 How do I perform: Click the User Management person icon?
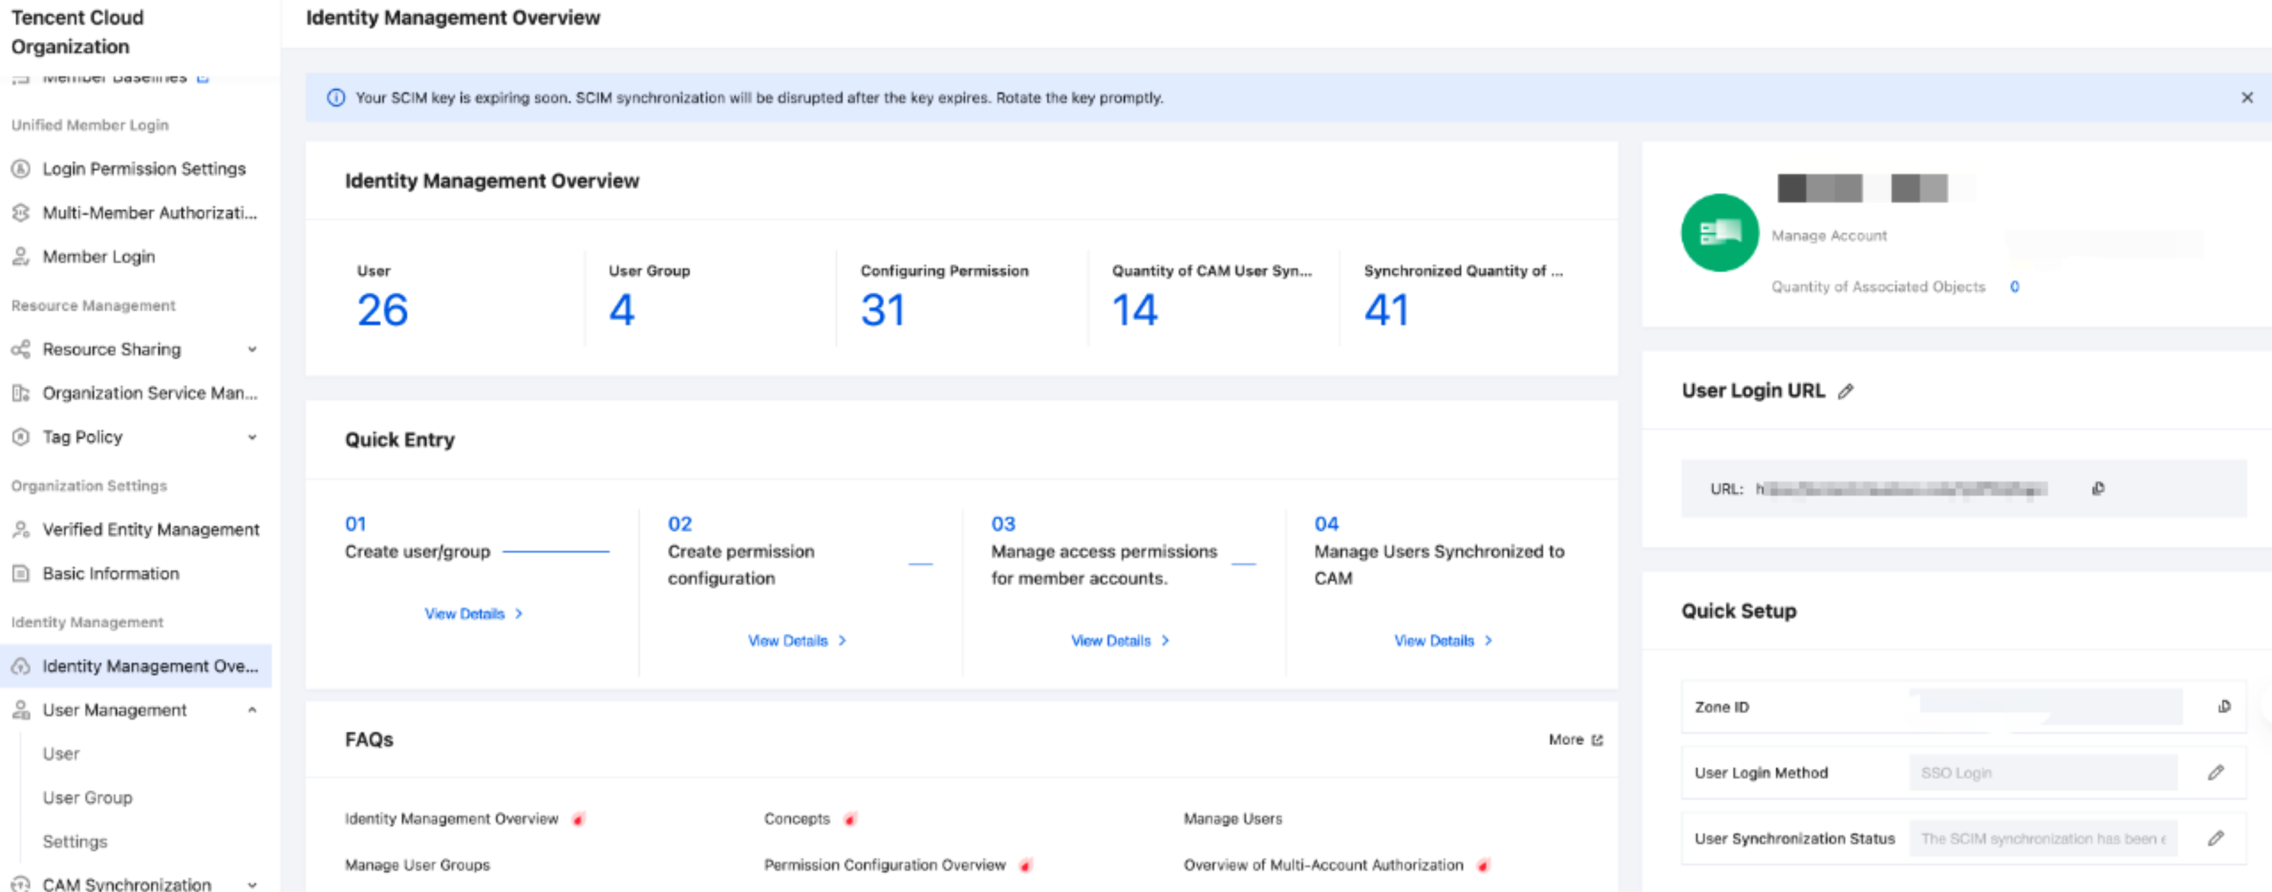coord(21,710)
